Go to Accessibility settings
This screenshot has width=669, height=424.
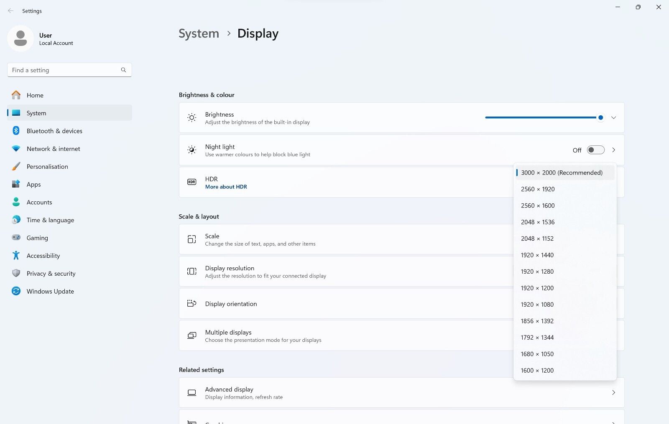click(x=69, y=255)
